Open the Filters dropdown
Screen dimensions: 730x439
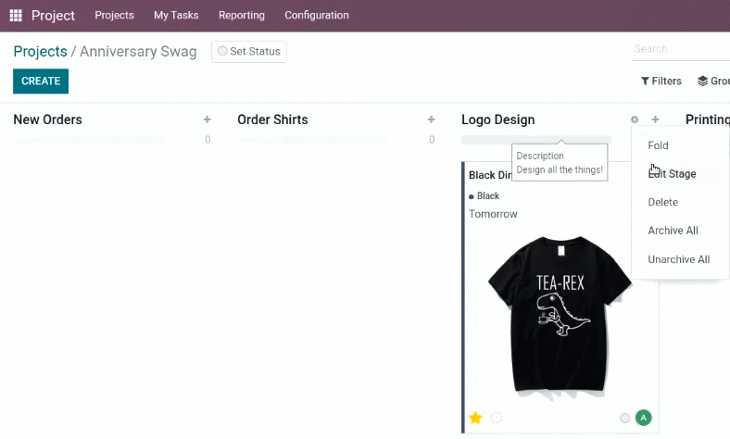[x=661, y=81]
